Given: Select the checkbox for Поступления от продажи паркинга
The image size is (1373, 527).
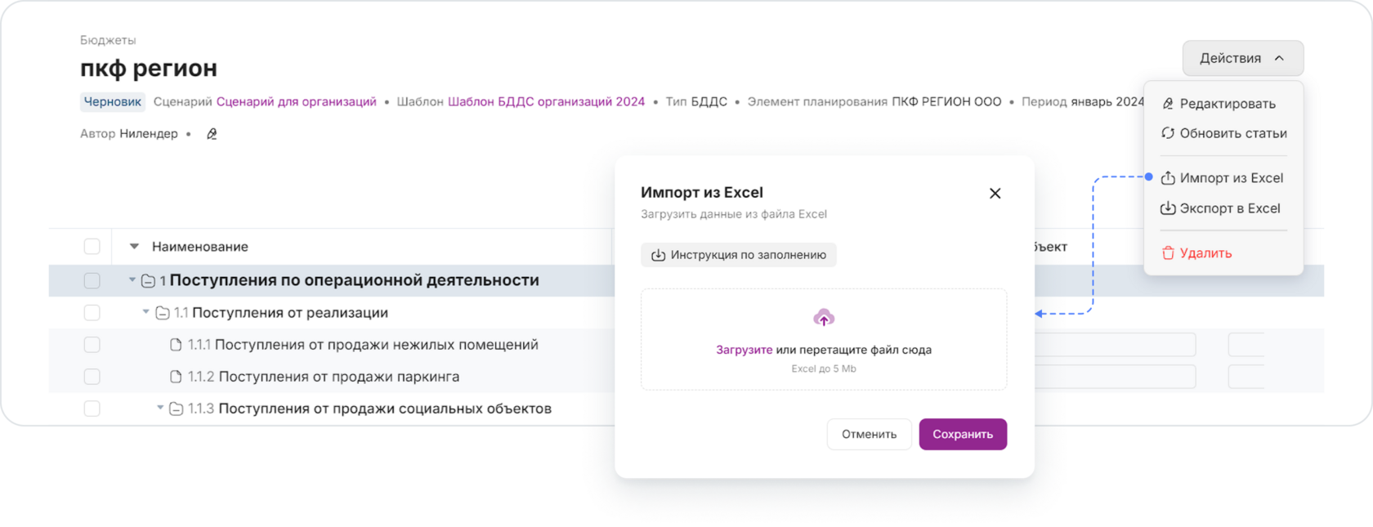Looking at the screenshot, I should click(92, 377).
